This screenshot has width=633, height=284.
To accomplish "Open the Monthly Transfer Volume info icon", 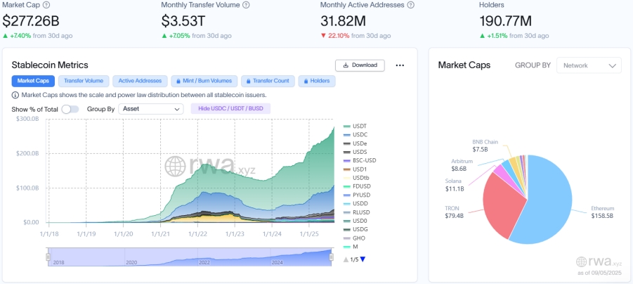I will point(246,5).
